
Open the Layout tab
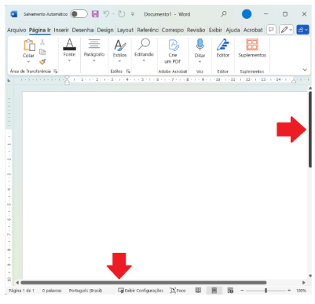point(125,31)
